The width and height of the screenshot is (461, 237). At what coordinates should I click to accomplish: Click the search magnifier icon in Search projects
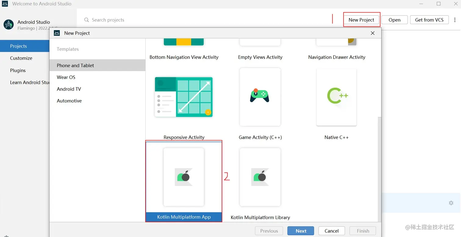click(x=87, y=20)
